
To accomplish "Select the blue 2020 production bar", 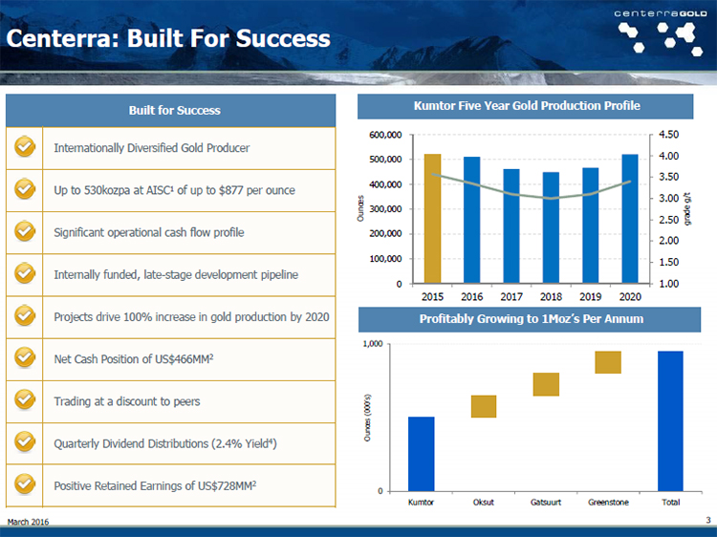I will (630, 219).
